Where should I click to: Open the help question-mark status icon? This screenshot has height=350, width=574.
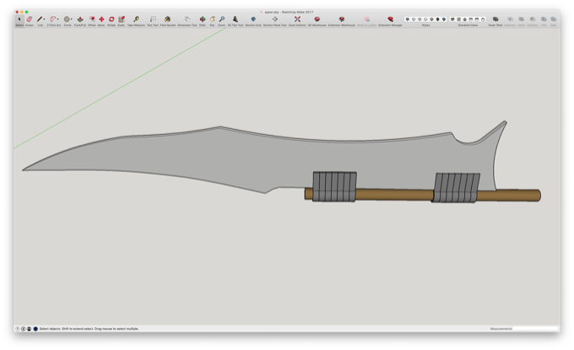click(18, 329)
